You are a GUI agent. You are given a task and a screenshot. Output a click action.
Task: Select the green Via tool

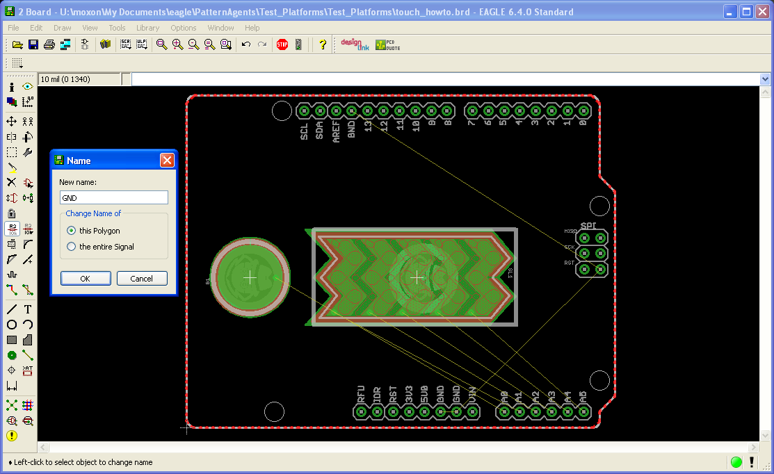[x=12, y=356]
